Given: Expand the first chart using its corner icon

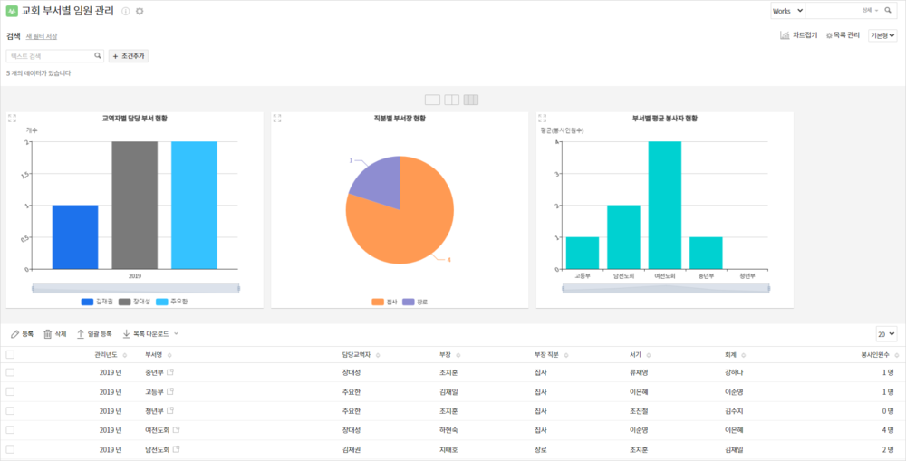Looking at the screenshot, I should 12,118.
